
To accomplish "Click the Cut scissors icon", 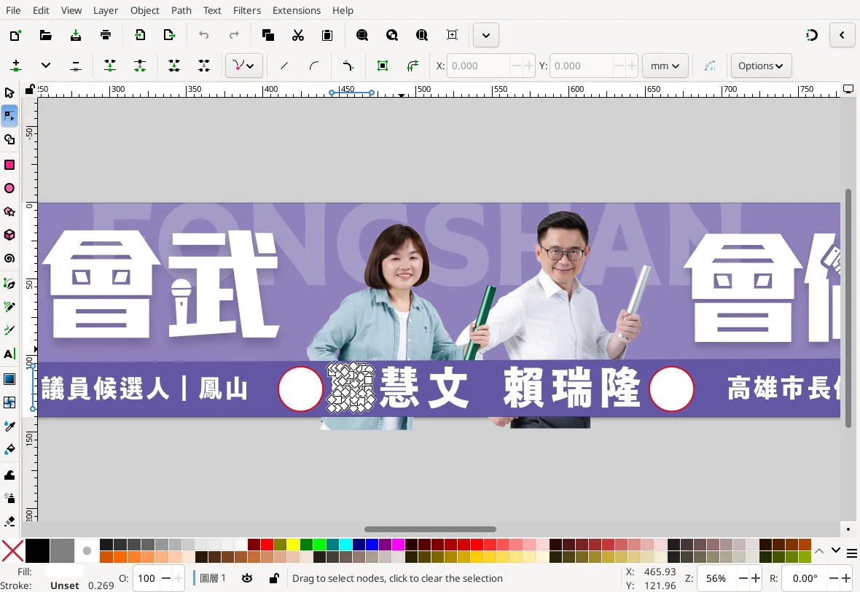I will (x=298, y=35).
